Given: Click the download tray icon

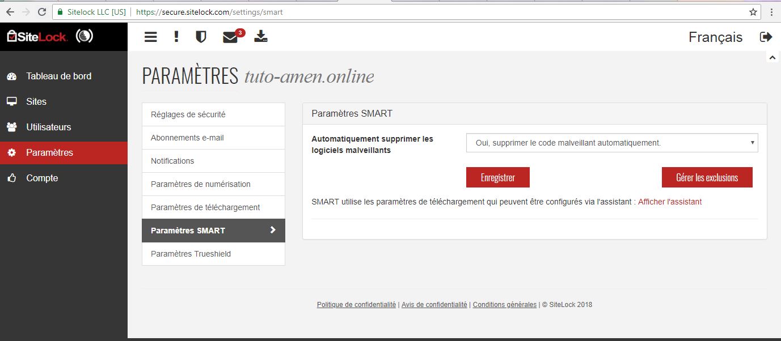Looking at the screenshot, I should [260, 37].
